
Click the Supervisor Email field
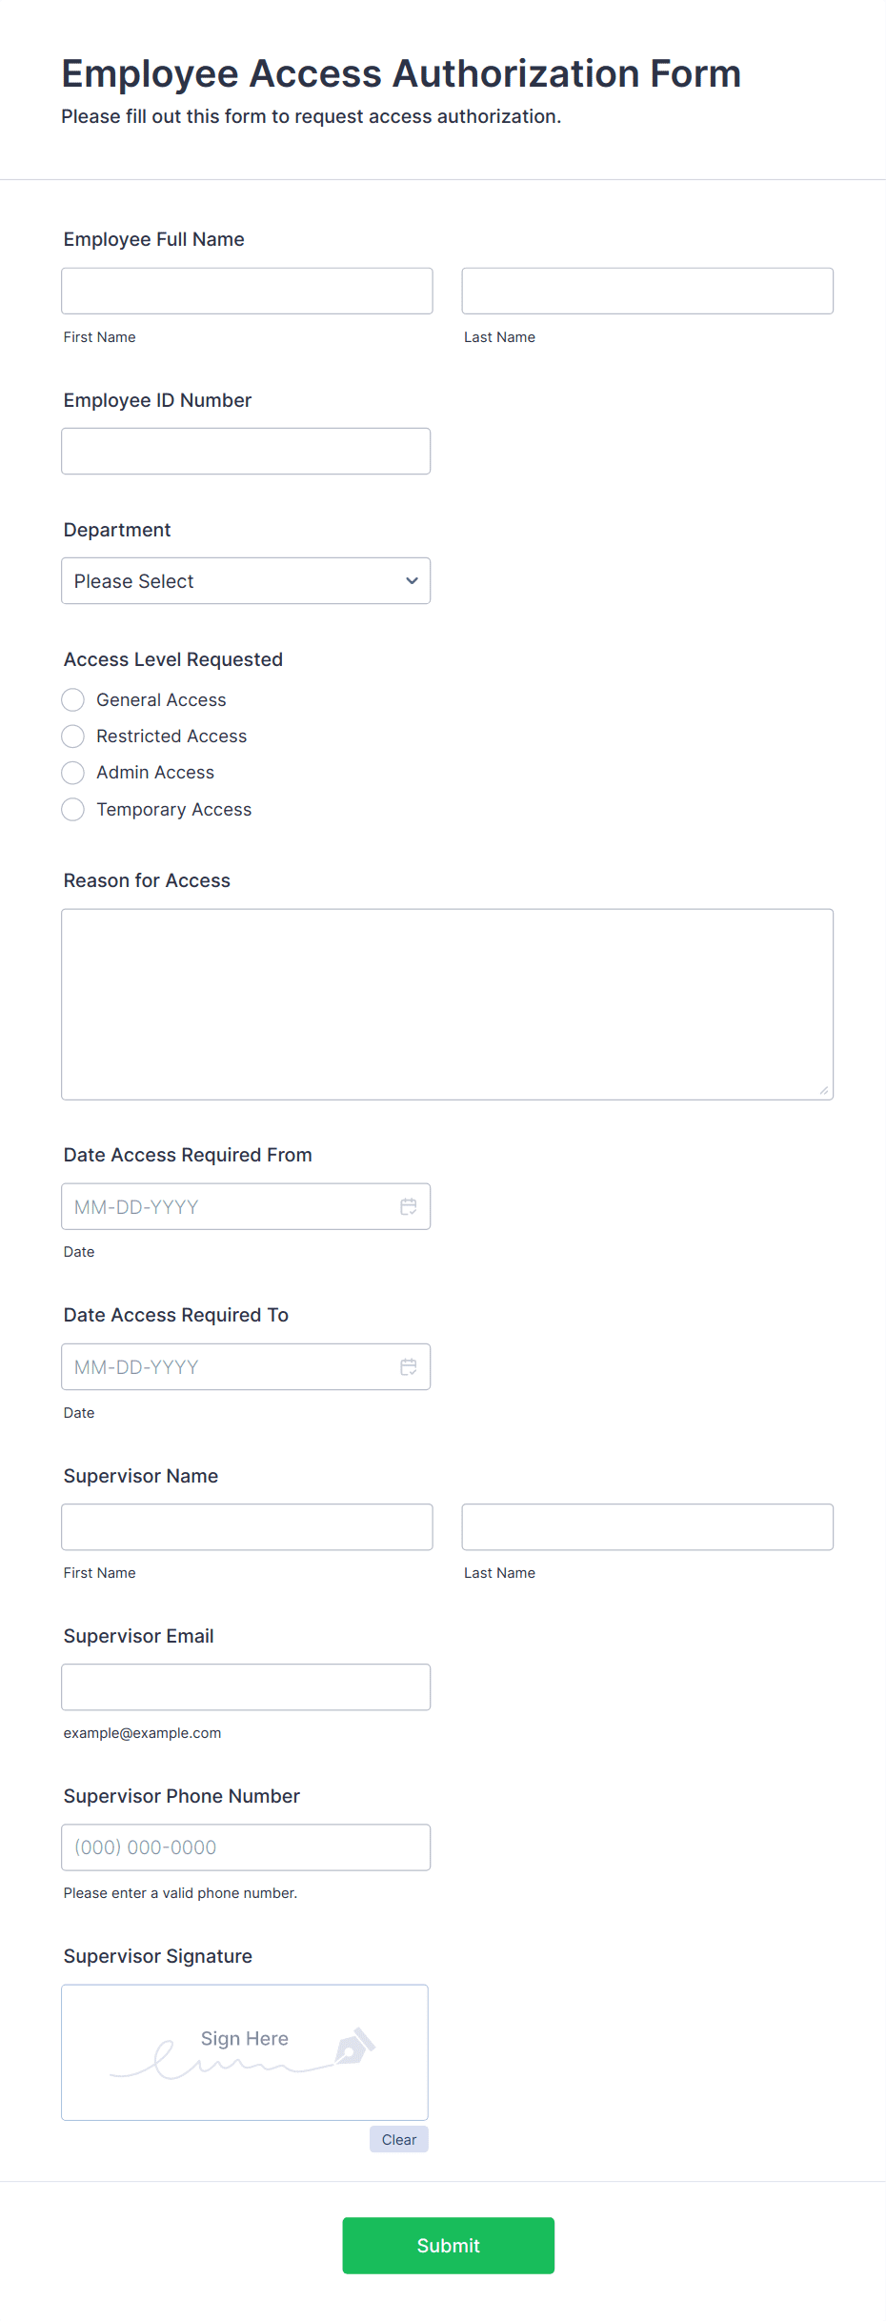pos(246,1686)
